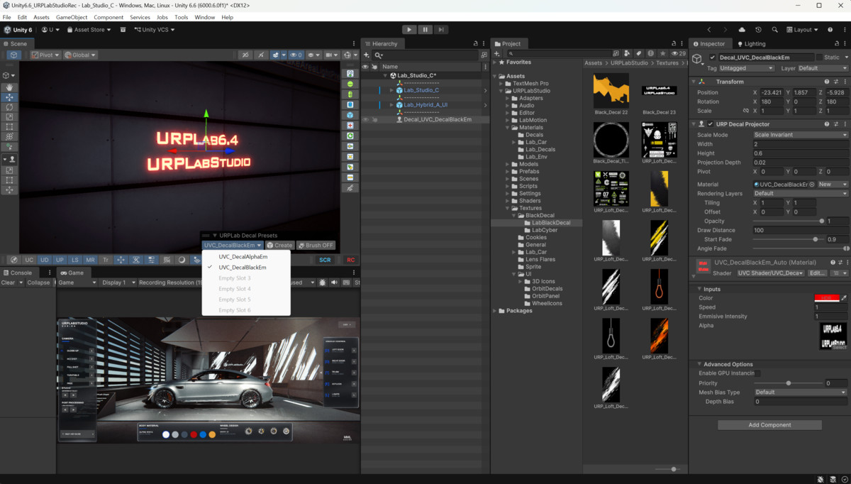Click the global search magnifier icon
The width and height of the screenshot is (851, 484).
coord(774,30)
